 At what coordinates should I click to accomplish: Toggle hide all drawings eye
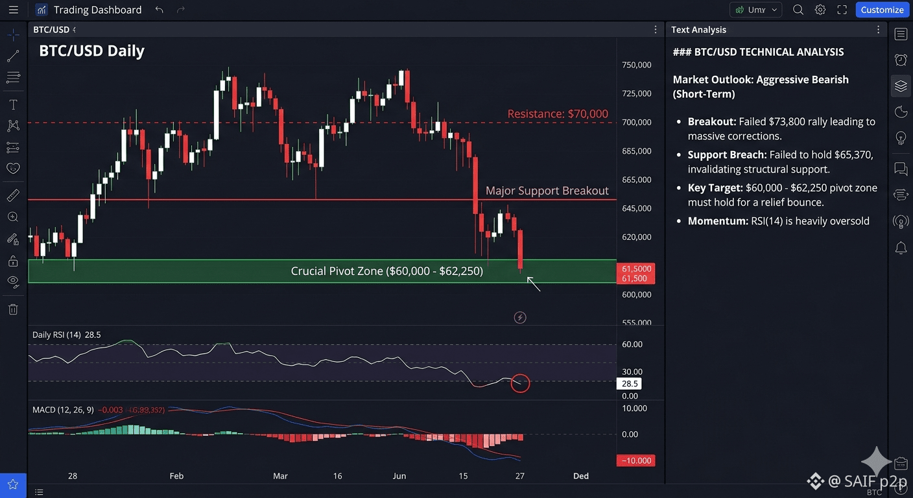(x=13, y=281)
